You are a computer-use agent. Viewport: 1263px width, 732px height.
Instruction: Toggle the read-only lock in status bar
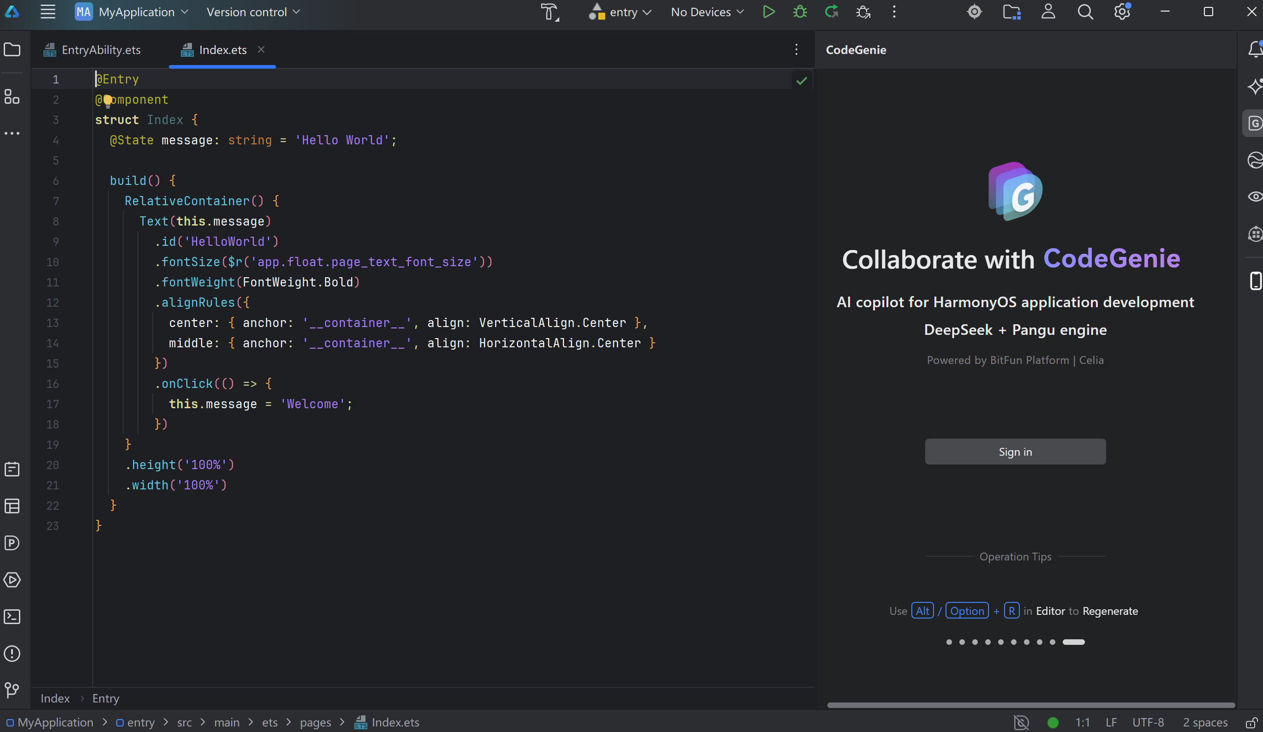[x=1251, y=722]
